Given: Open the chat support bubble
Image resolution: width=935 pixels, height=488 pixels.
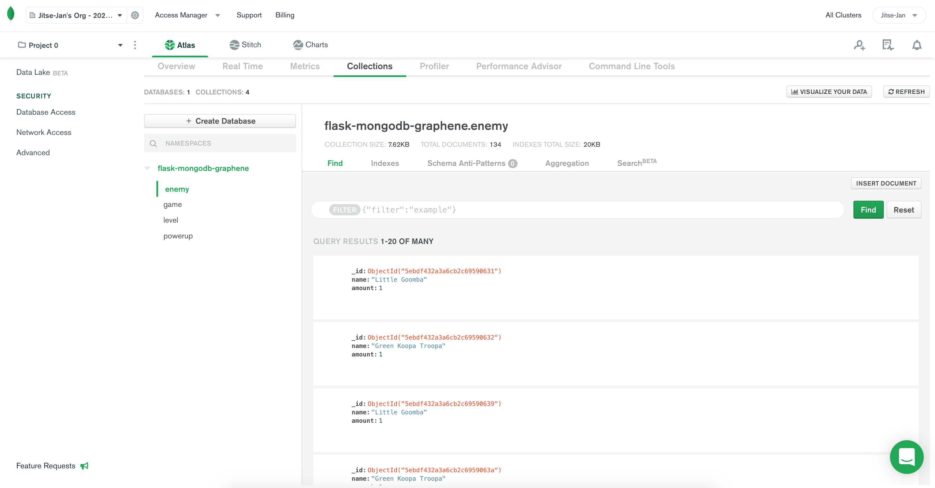Looking at the screenshot, I should (906, 457).
